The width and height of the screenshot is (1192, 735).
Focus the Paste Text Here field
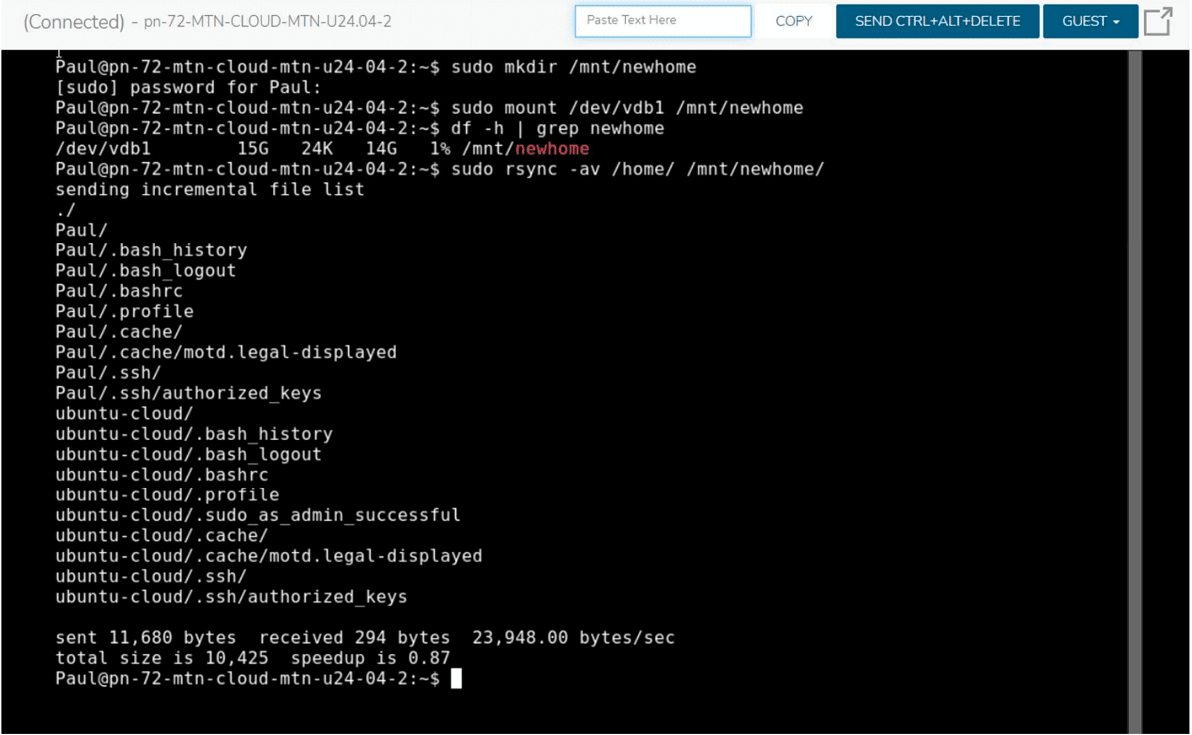click(663, 21)
